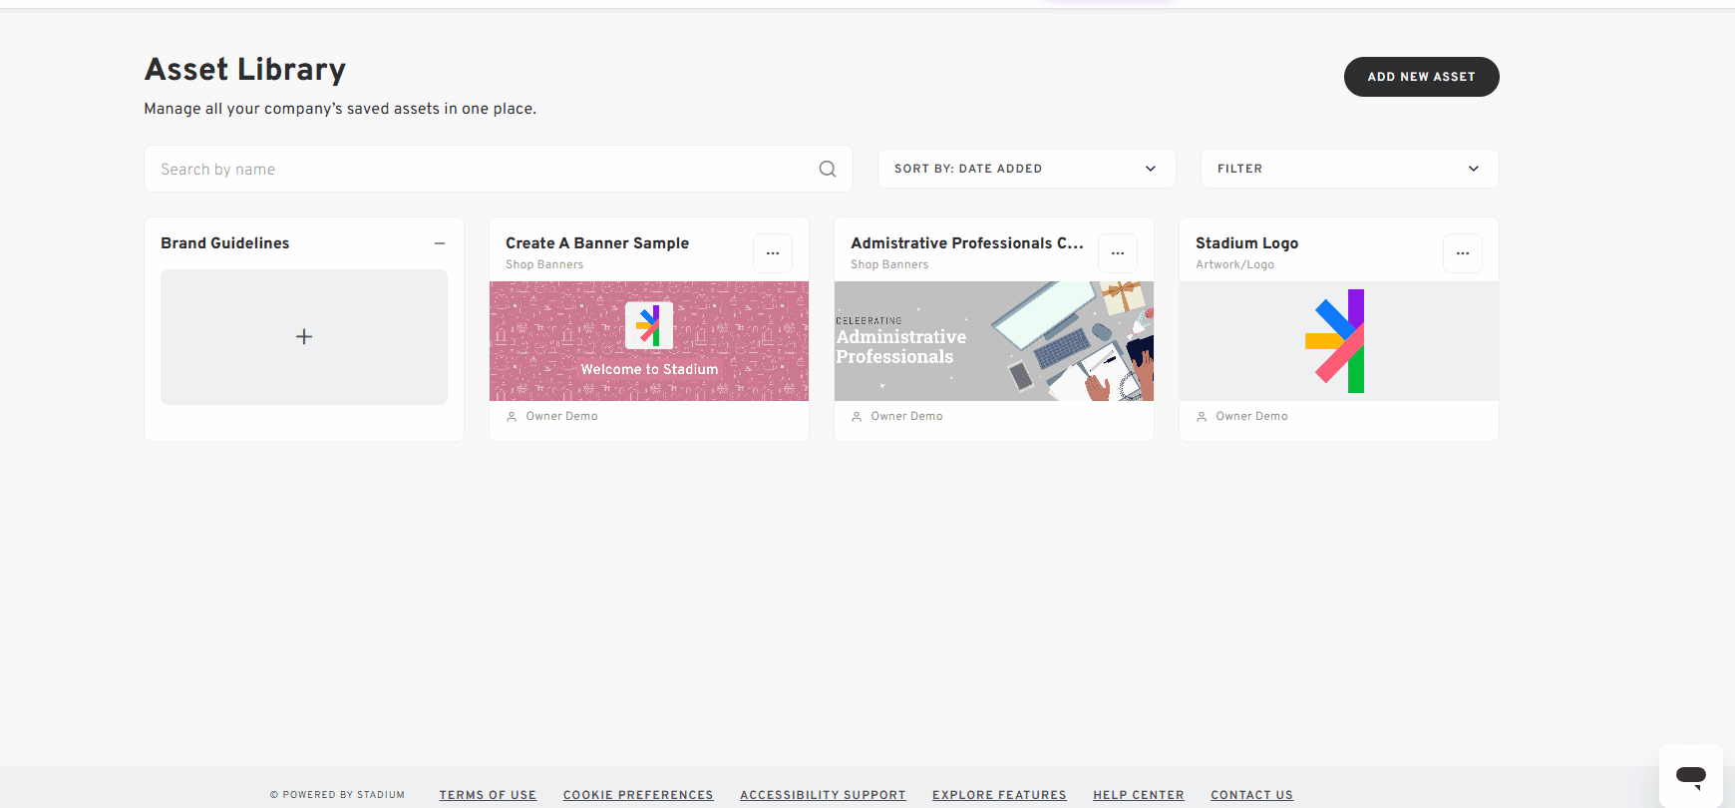Click Shop Banners label under Admistrative Professionals
The image size is (1735, 808).
click(889, 264)
